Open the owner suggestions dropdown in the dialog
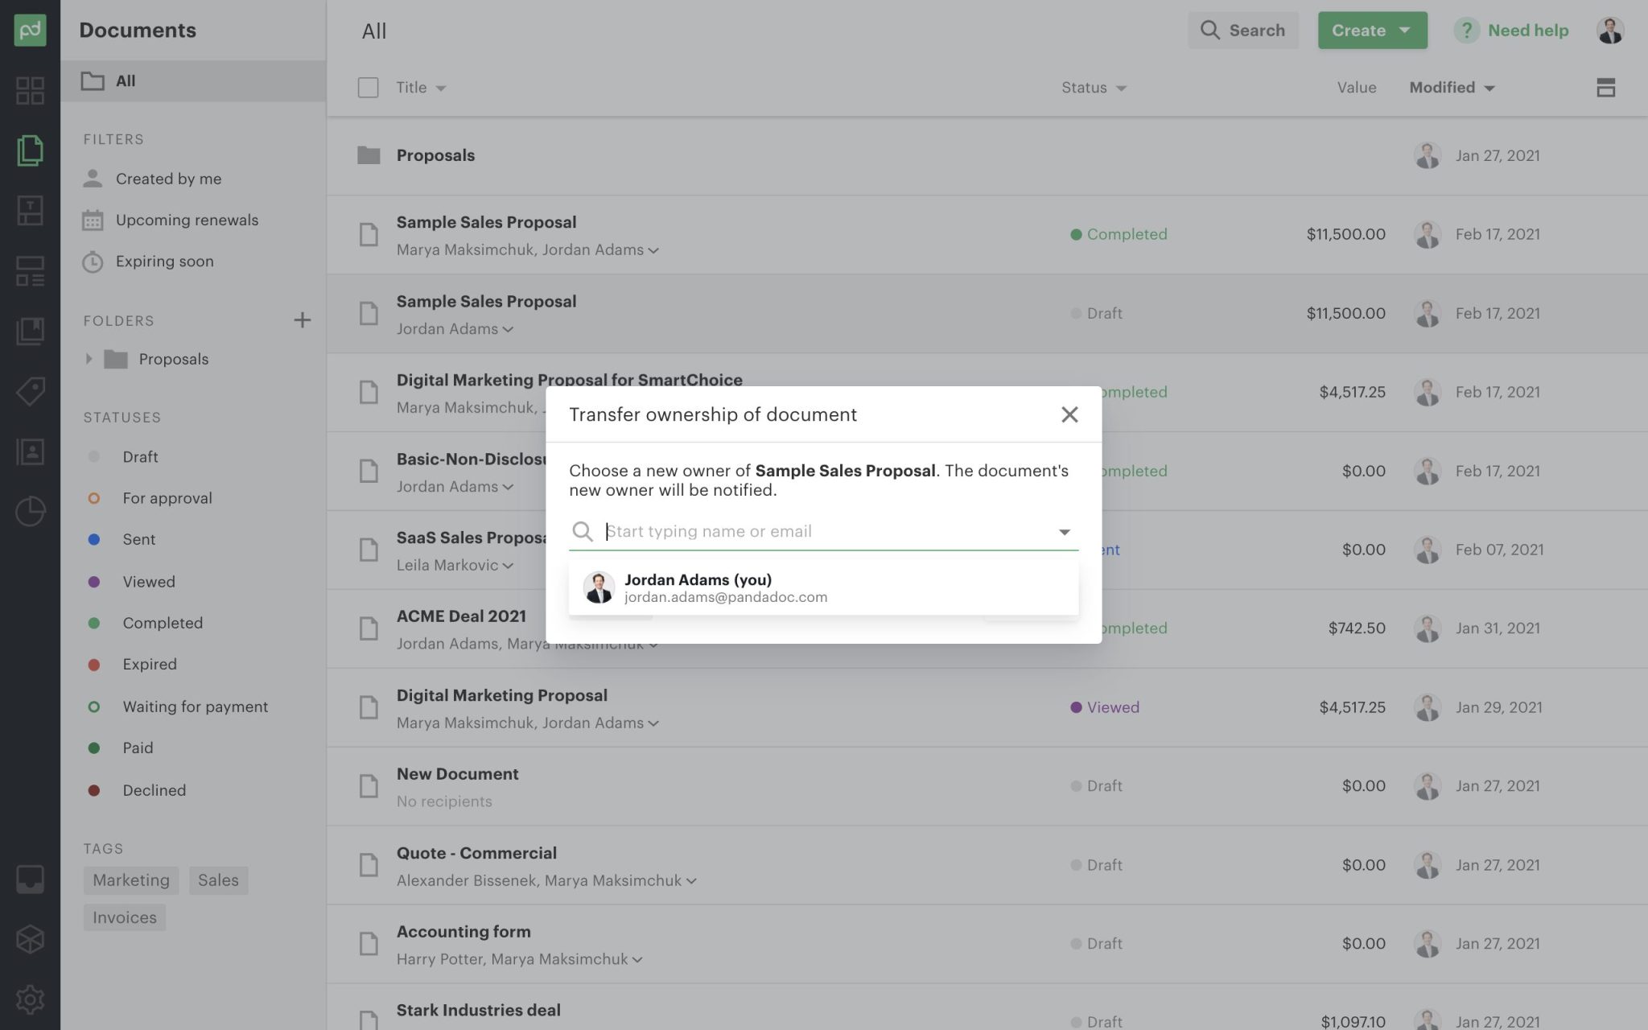 click(x=1064, y=531)
